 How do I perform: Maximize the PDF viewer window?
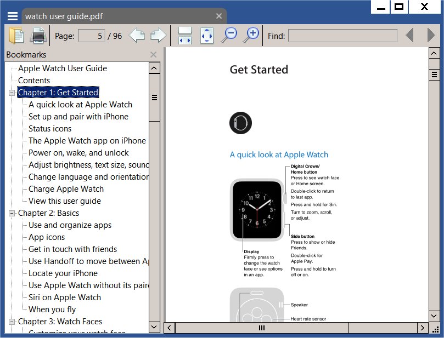[x=399, y=7]
